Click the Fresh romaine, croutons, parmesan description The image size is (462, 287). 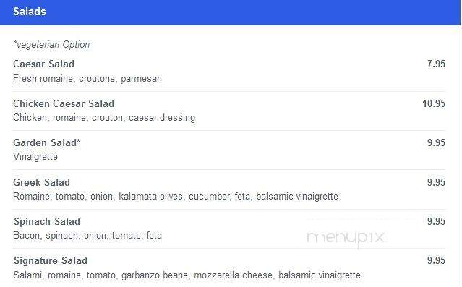87,79
